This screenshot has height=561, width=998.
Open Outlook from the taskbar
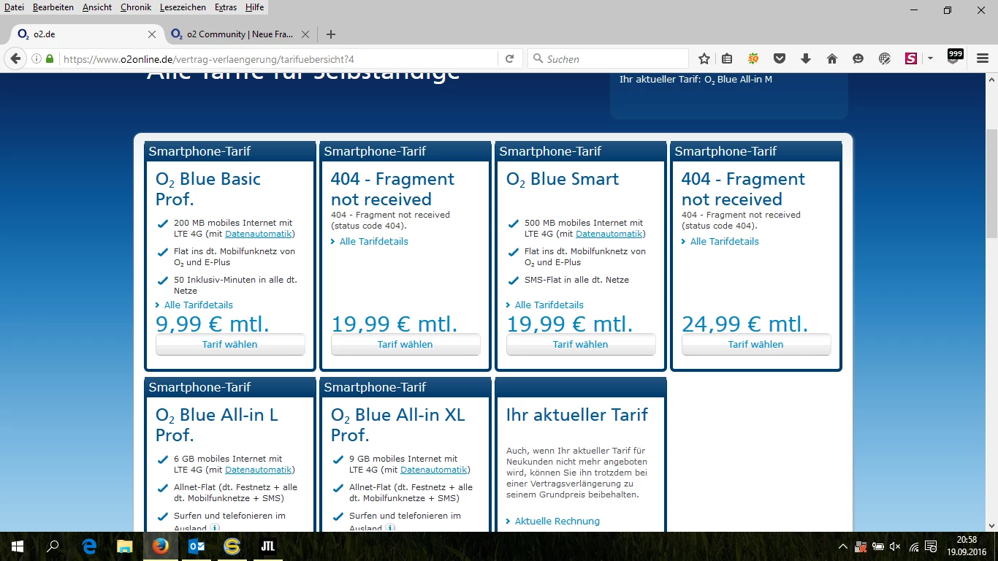(196, 546)
